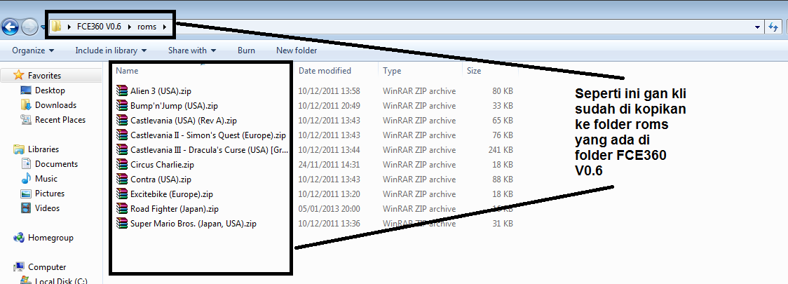Select the Contra (USA).zip archive icon

point(122,179)
